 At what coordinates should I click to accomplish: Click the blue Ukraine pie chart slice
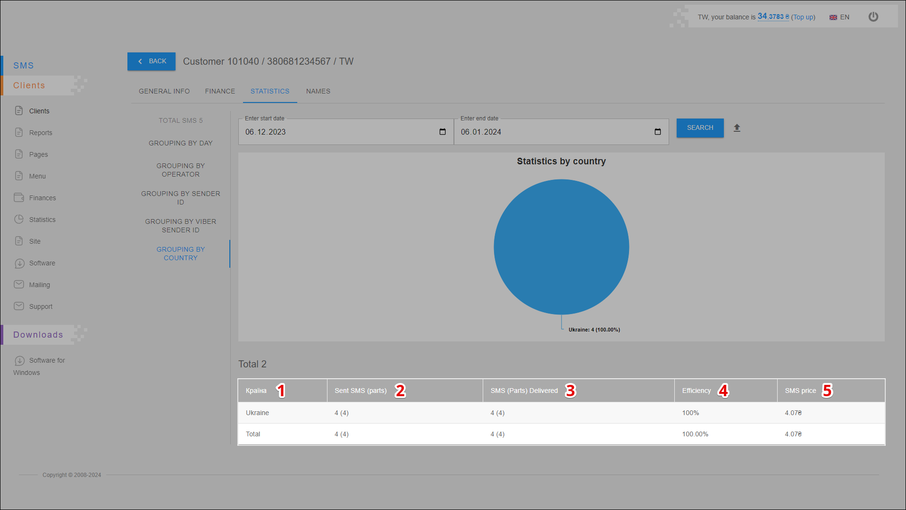tap(561, 246)
